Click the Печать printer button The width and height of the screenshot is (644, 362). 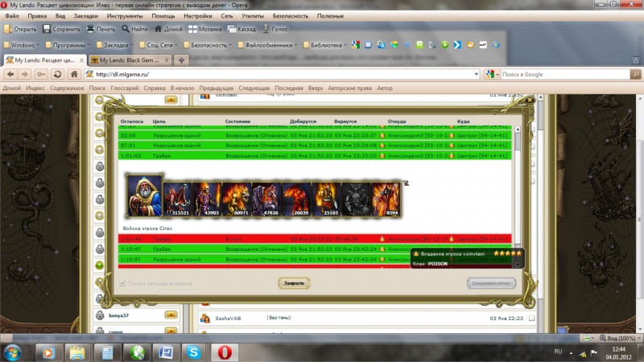(101, 29)
